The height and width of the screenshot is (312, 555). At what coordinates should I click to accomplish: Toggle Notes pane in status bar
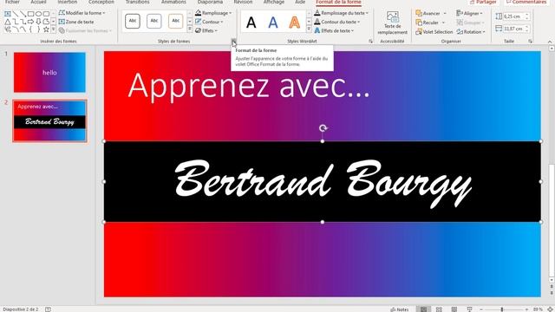(x=400, y=309)
